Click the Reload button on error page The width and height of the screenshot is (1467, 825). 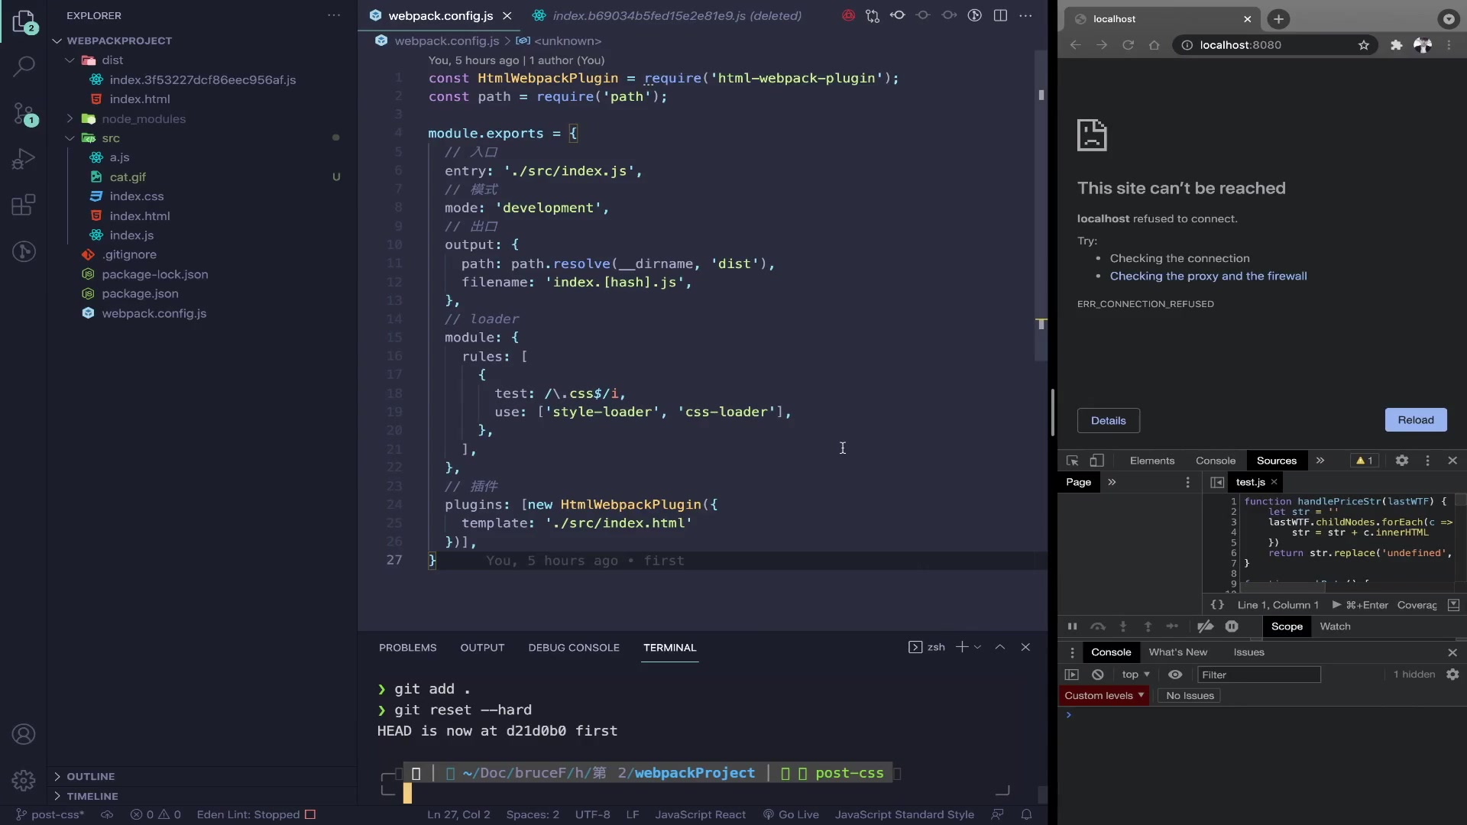(1415, 420)
